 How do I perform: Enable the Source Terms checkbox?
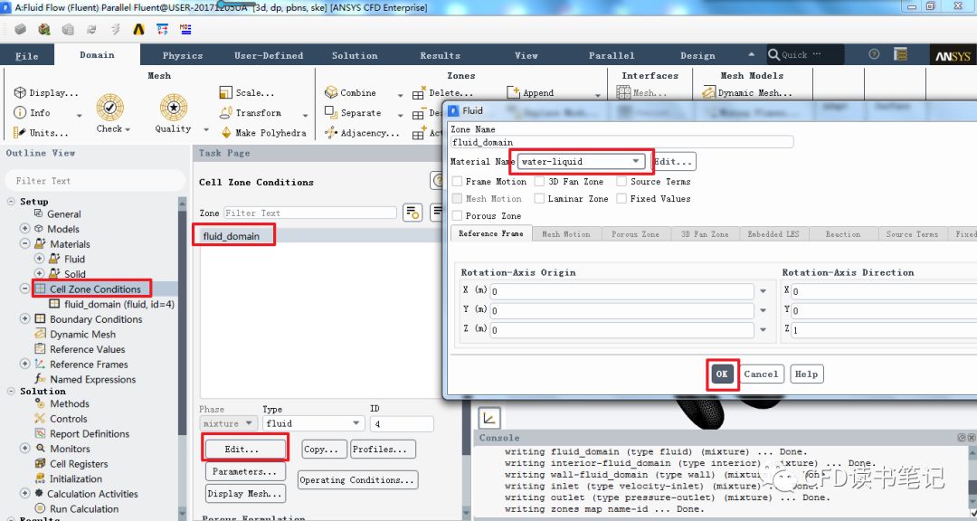coord(621,182)
